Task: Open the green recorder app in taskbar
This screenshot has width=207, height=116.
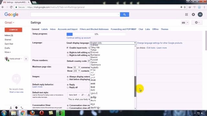Action: tap(60, 113)
